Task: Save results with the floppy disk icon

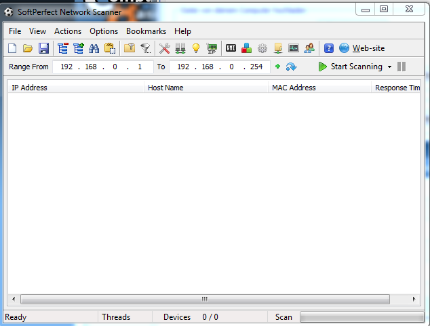Action: (x=43, y=48)
